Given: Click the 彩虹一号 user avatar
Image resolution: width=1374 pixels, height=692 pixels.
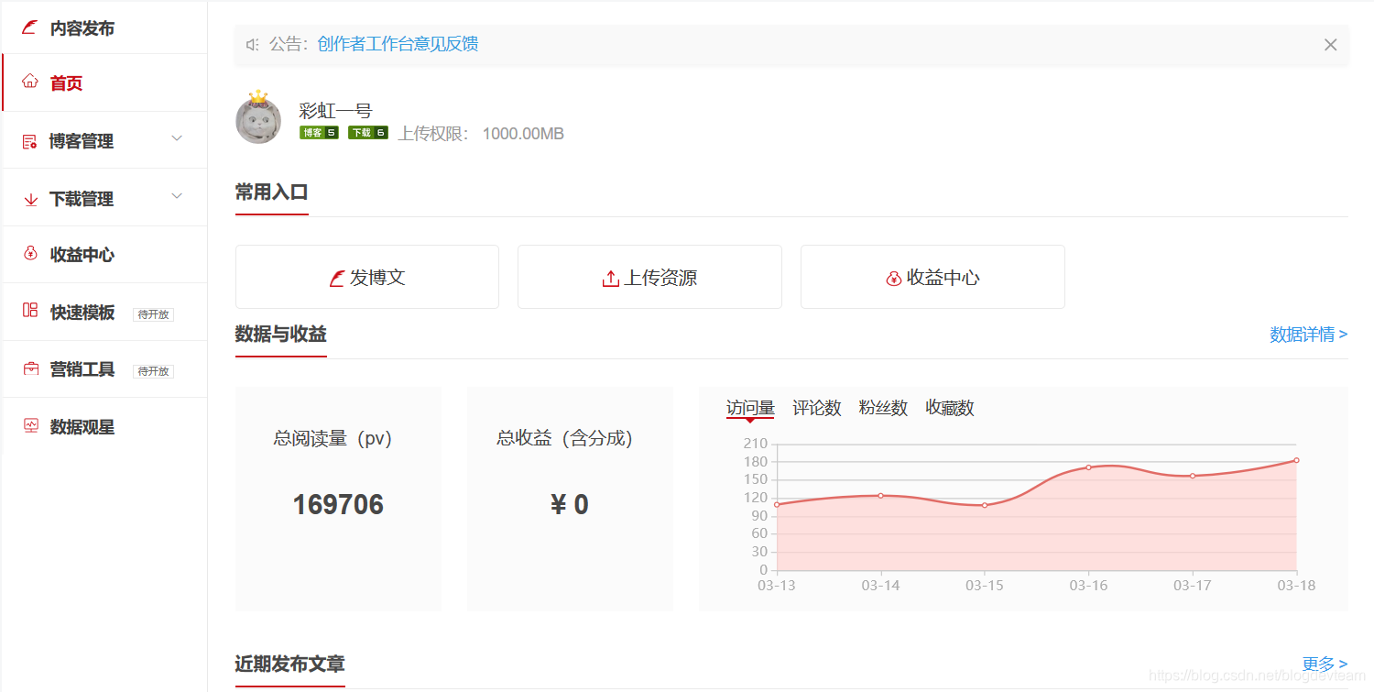Looking at the screenshot, I should click(258, 117).
